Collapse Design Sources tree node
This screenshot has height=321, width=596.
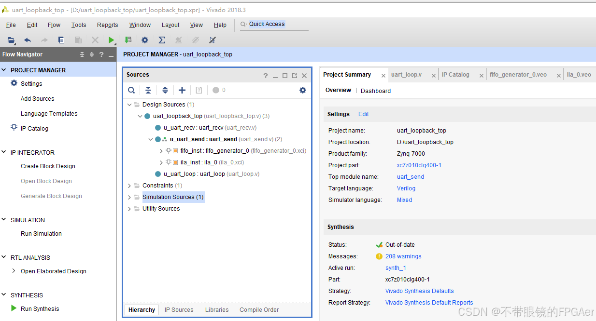coord(129,105)
